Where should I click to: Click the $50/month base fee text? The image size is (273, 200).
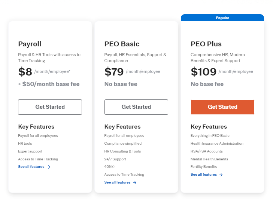[x=51, y=84]
